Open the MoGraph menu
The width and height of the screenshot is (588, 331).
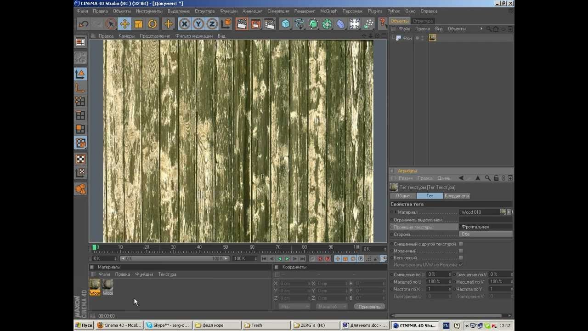point(328,11)
